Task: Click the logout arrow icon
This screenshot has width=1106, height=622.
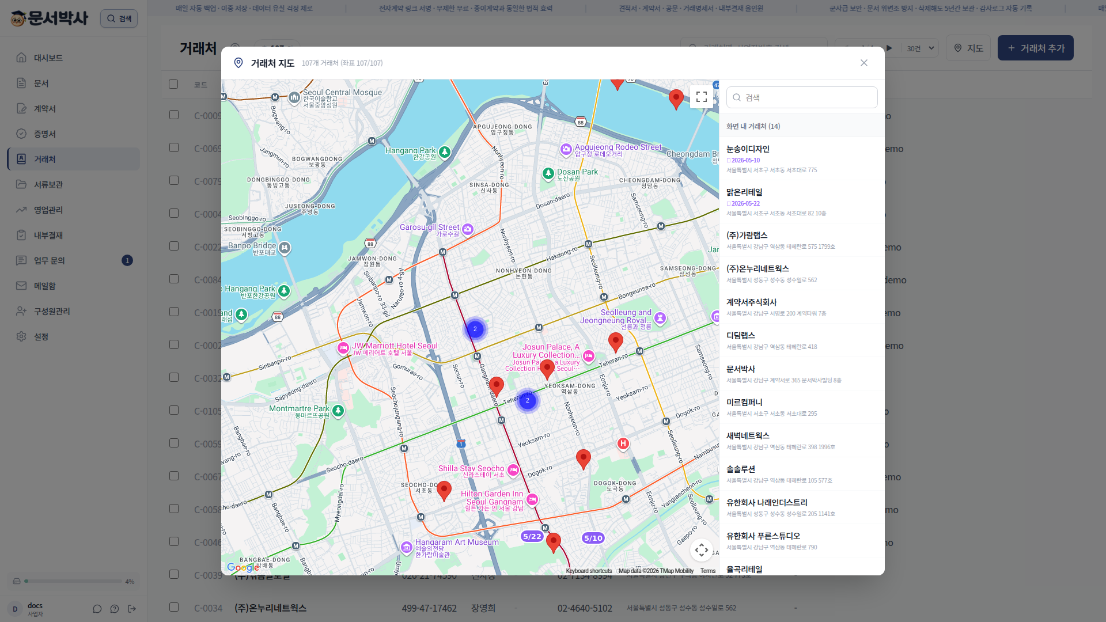Action: pos(132,609)
